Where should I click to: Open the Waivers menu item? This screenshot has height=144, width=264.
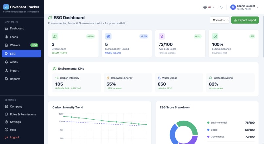point(21,45)
